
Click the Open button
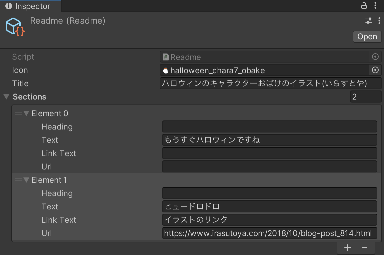pyautogui.click(x=367, y=36)
